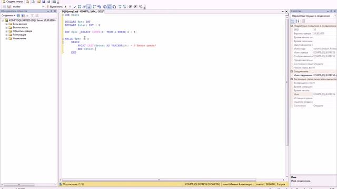Click the Connect icon left of master box
This screenshot has height=189, width=337.
click(4, 7)
